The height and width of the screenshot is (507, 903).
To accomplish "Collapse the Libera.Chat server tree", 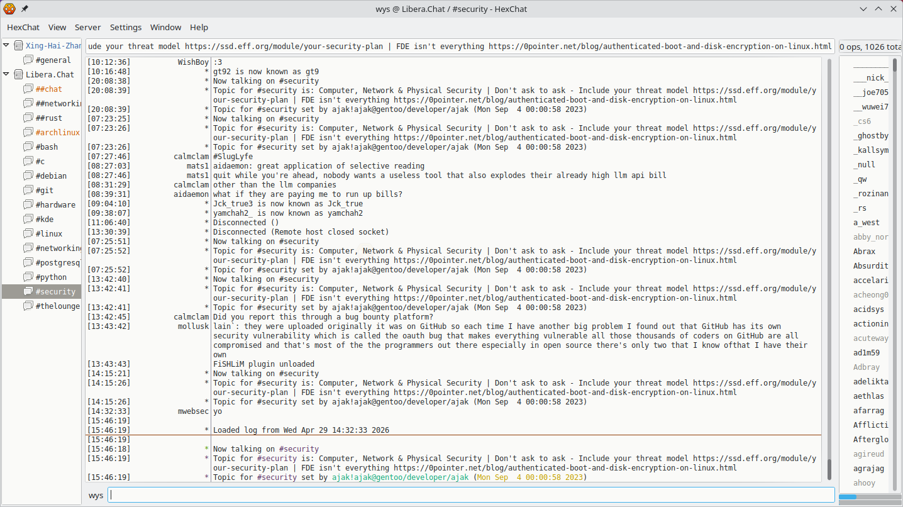I will 7,75.
